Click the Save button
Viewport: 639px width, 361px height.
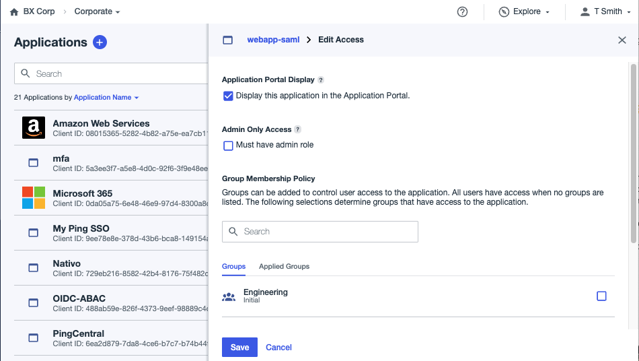(x=239, y=347)
